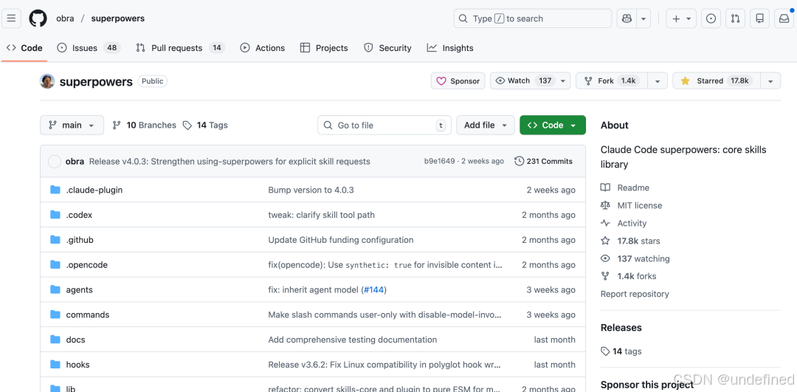Open the issues inbox icon in header
The image size is (797, 392).
711,18
